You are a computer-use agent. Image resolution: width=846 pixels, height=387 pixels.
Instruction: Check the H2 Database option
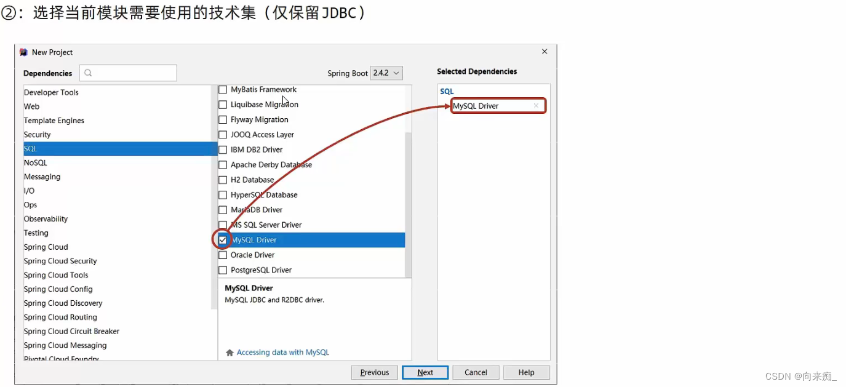[223, 180]
